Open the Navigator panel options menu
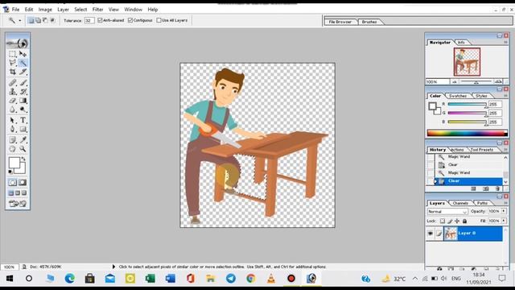Screen dimensions: 515x290 click(506, 43)
